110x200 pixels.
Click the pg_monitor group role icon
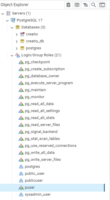(21, 97)
